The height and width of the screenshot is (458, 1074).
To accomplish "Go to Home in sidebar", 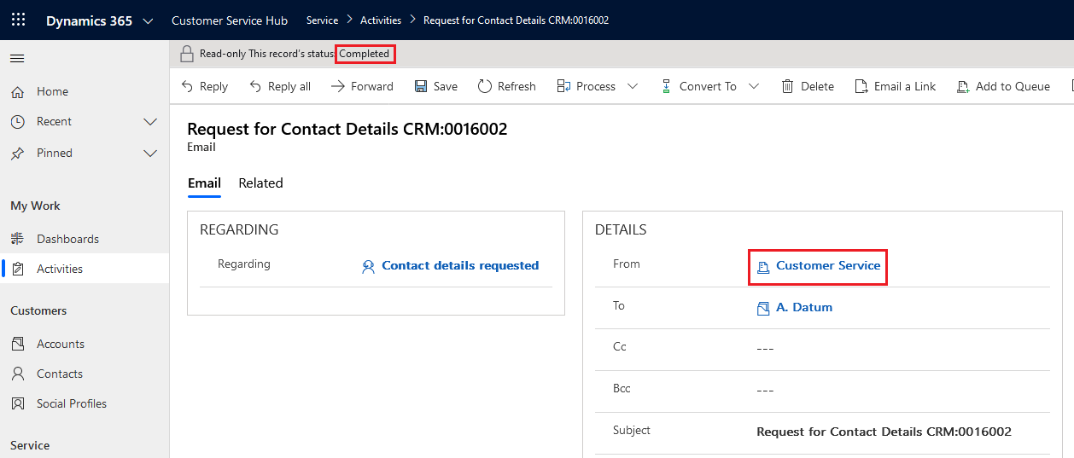I will pyautogui.click(x=85, y=91).
